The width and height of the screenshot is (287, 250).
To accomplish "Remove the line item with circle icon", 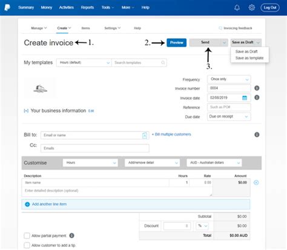I will click(x=256, y=183).
